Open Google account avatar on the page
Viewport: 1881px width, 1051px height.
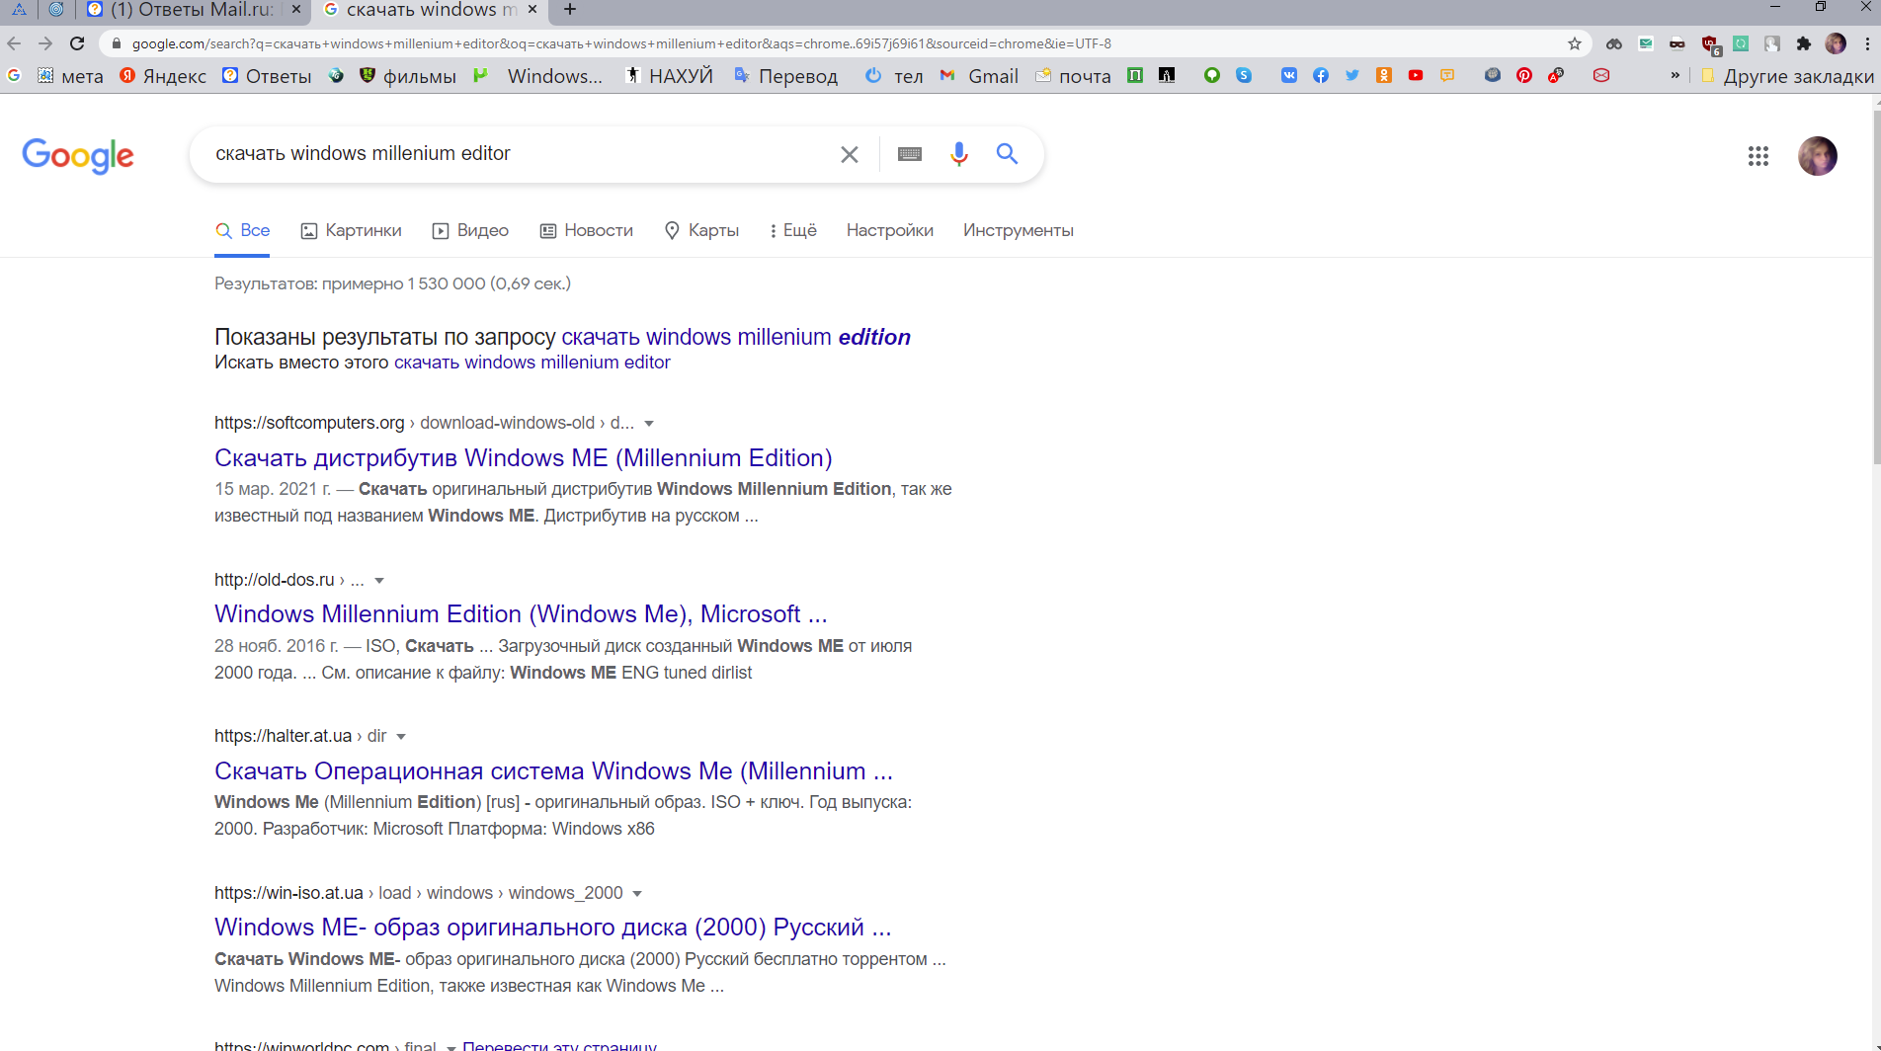pyautogui.click(x=1818, y=156)
